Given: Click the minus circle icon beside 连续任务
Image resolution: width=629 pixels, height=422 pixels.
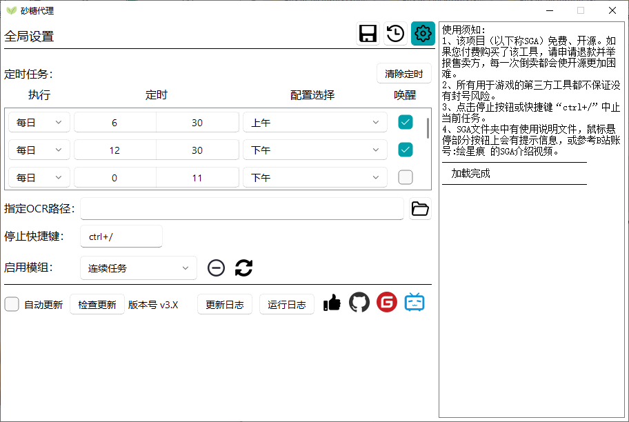Looking at the screenshot, I should click(x=216, y=268).
